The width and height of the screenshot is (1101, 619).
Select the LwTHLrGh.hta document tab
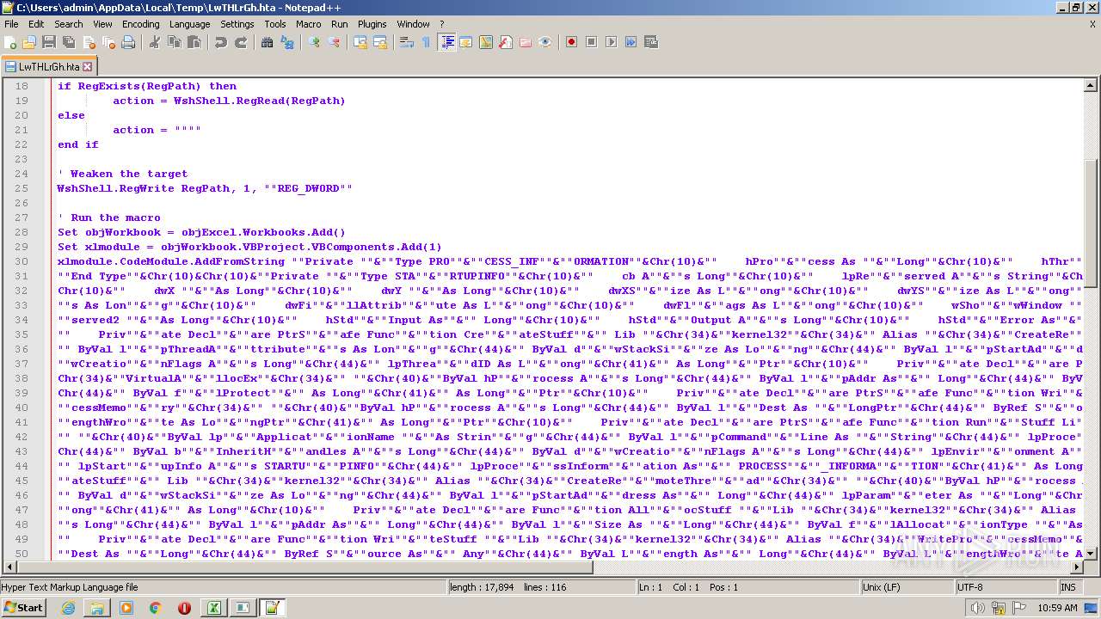point(48,66)
